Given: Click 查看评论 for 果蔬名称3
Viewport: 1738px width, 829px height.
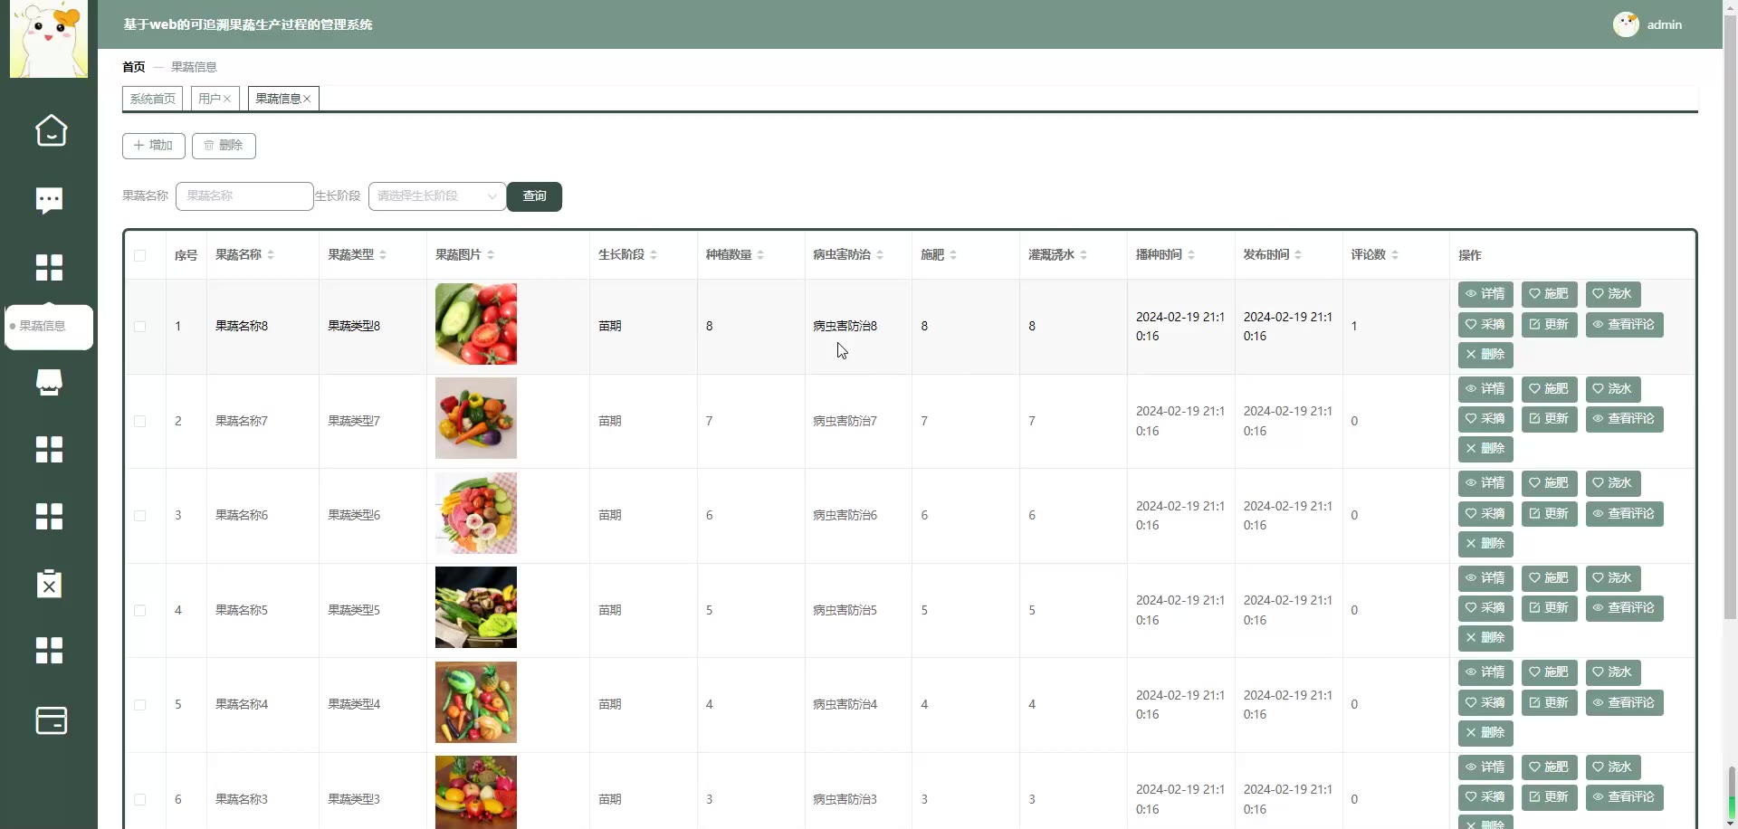Looking at the screenshot, I should [x=1624, y=797].
